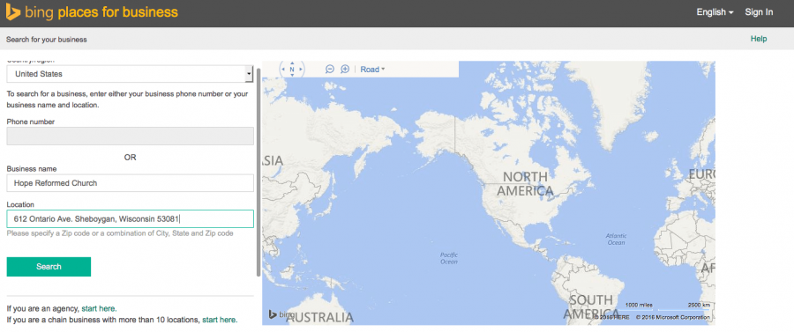Image resolution: width=794 pixels, height=332 pixels.
Task: Click chain business 'start here' link
Action: (220, 320)
